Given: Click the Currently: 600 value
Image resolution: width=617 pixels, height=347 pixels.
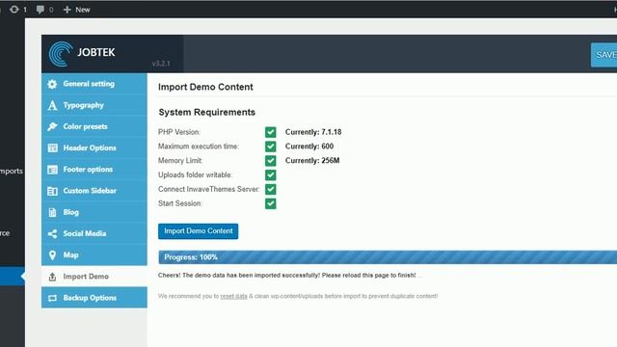Looking at the screenshot, I should (309, 147).
